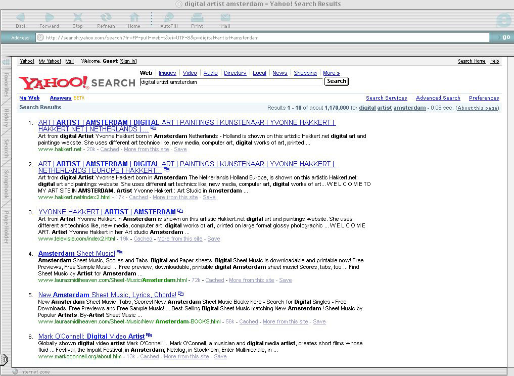This screenshot has width=514, height=376.
Task: Open the Home page toolbar button
Action: click(134, 20)
